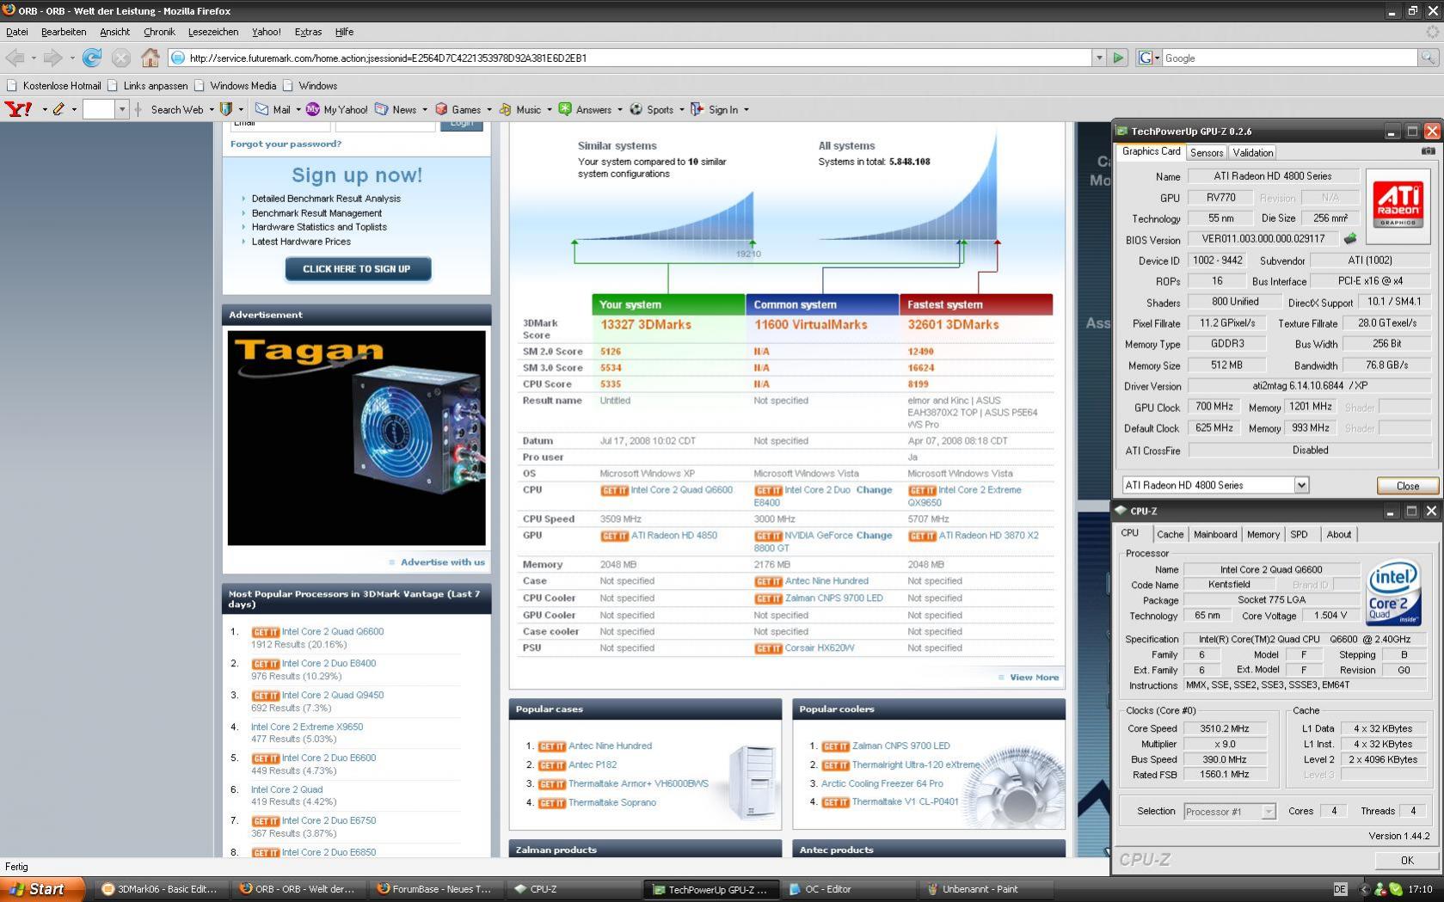The height and width of the screenshot is (902, 1444).
Task: Click the Advertise with us link
Action: click(443, 562)
